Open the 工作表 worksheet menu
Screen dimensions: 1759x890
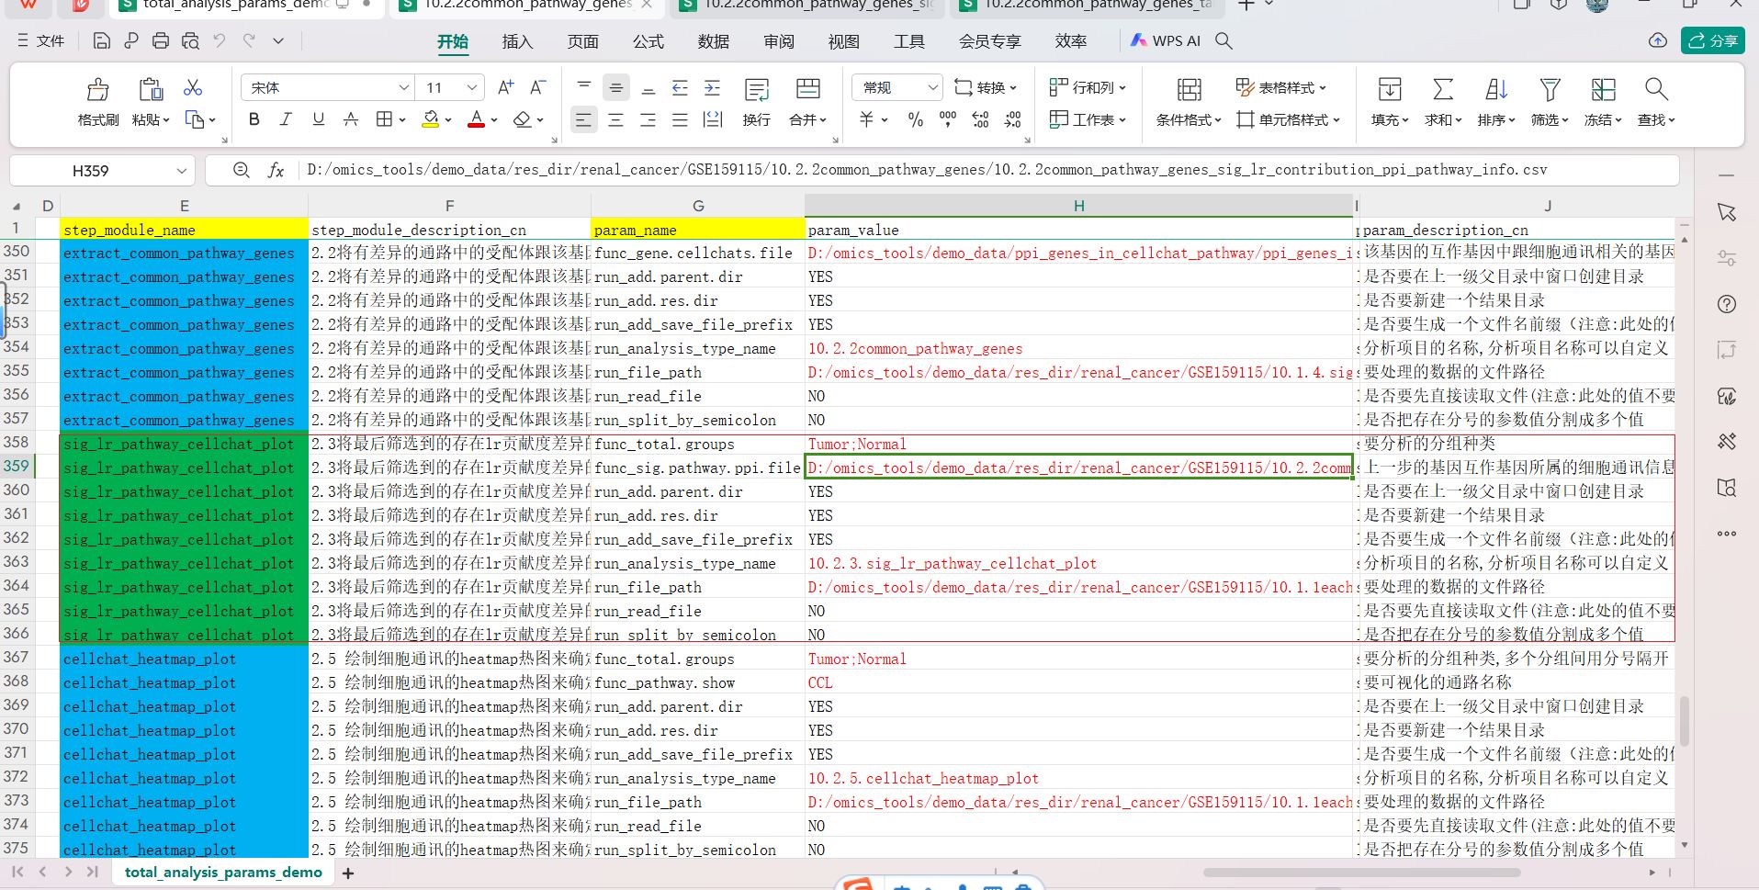coord(1088,119)
